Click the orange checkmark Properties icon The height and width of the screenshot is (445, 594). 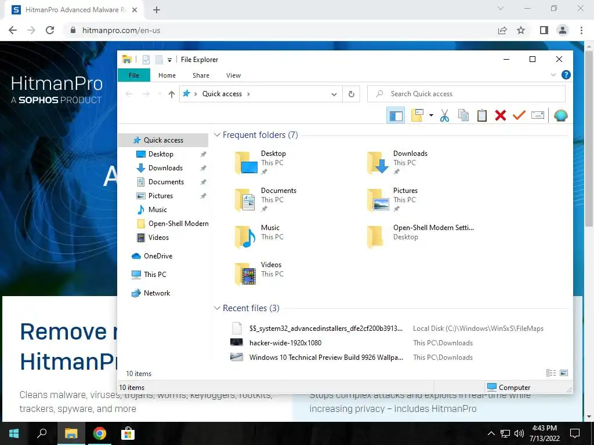click(519, 115)
